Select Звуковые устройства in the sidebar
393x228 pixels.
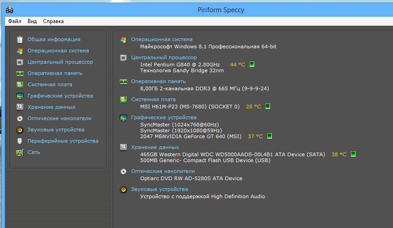coord(56,130)
